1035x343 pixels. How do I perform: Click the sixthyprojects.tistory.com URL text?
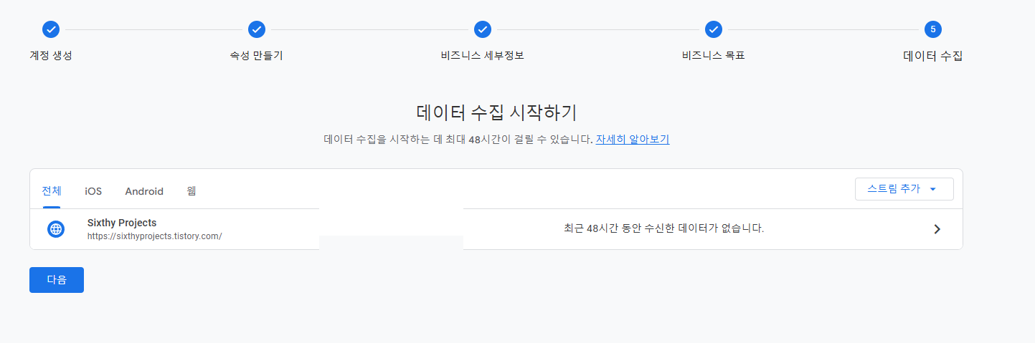pyautogui.click(x=155, y=236)
